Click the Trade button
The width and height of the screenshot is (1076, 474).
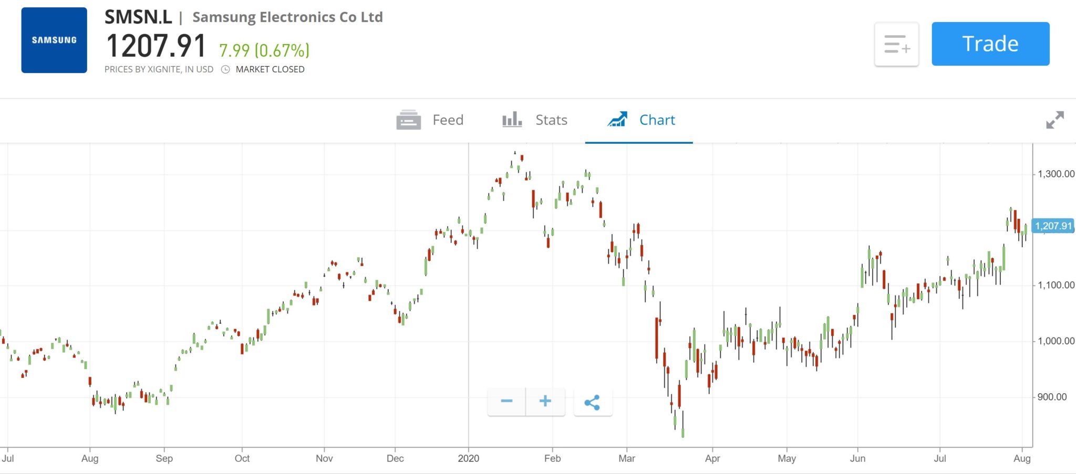990,44
